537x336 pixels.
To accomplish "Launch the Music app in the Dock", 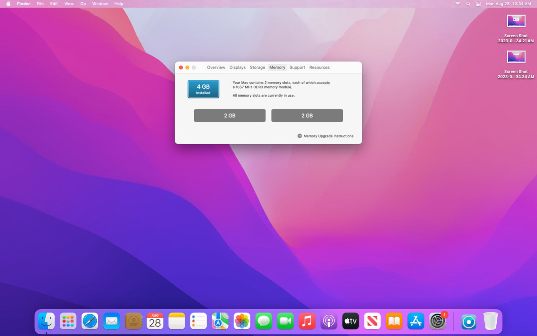I will (x=307, y=321).
